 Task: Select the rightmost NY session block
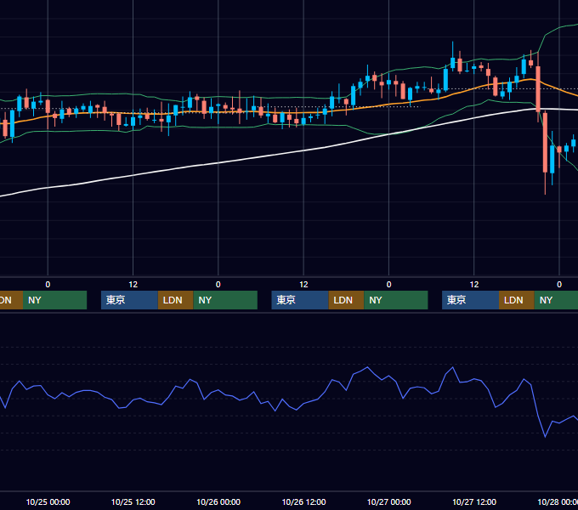(x=556, y=300)
